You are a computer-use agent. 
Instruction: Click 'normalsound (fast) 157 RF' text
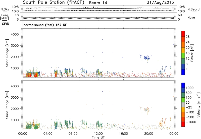[45, 25]
